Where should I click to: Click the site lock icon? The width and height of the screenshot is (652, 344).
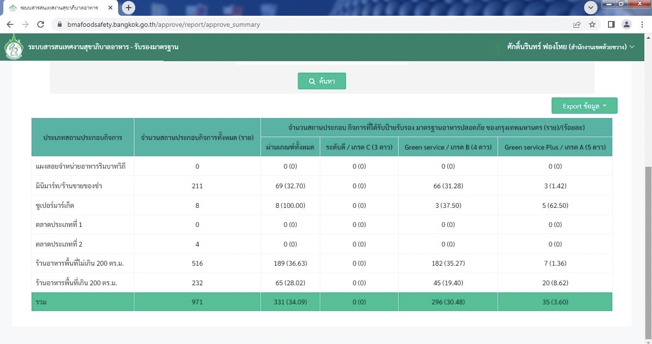(x=60, y=24)
